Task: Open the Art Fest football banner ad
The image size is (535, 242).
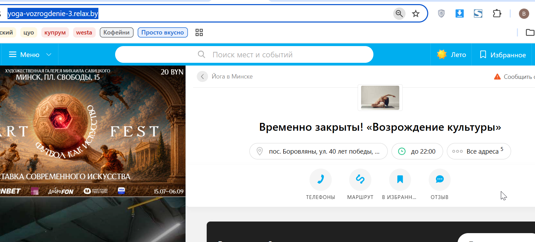Action: click(93, 131)
